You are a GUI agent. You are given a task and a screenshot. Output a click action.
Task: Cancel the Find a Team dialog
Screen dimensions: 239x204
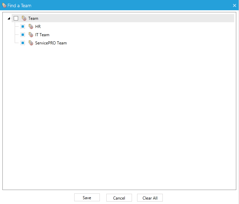pos(119,198)
